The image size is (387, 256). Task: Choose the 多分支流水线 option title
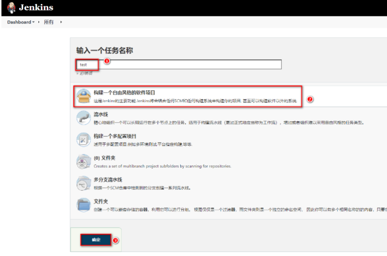pyautogui.click(x=108, y=179)
